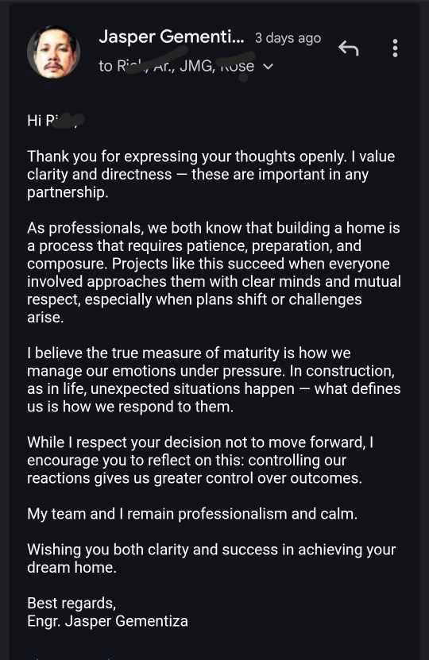
Task: Click 'My team and I remain' sentence
Action: tap(192, 514)
